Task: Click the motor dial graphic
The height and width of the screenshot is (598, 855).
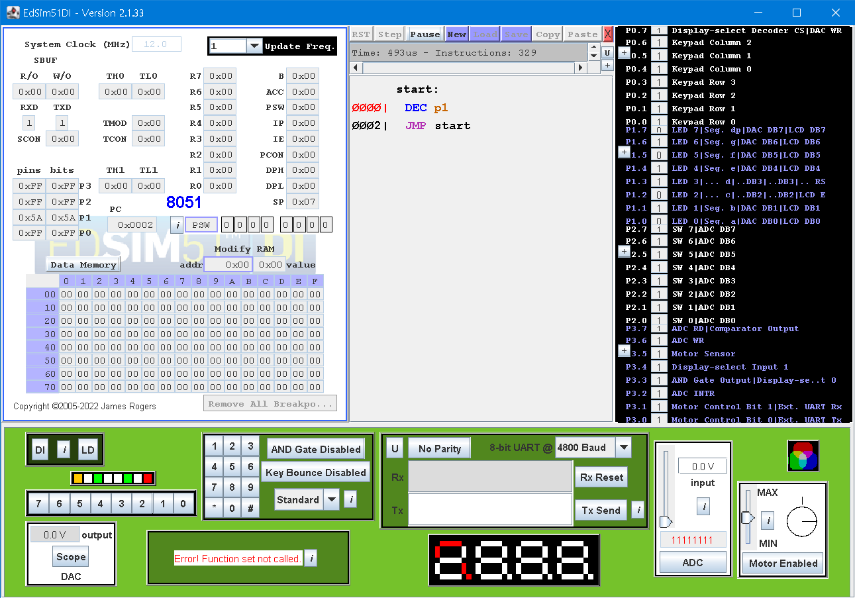Action: point(802,521)
